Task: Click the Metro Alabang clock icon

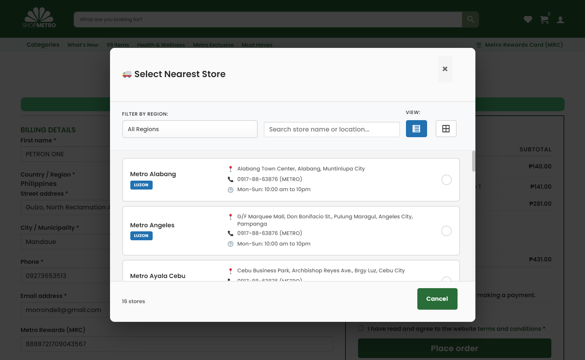Action: [x=231, y=190]
